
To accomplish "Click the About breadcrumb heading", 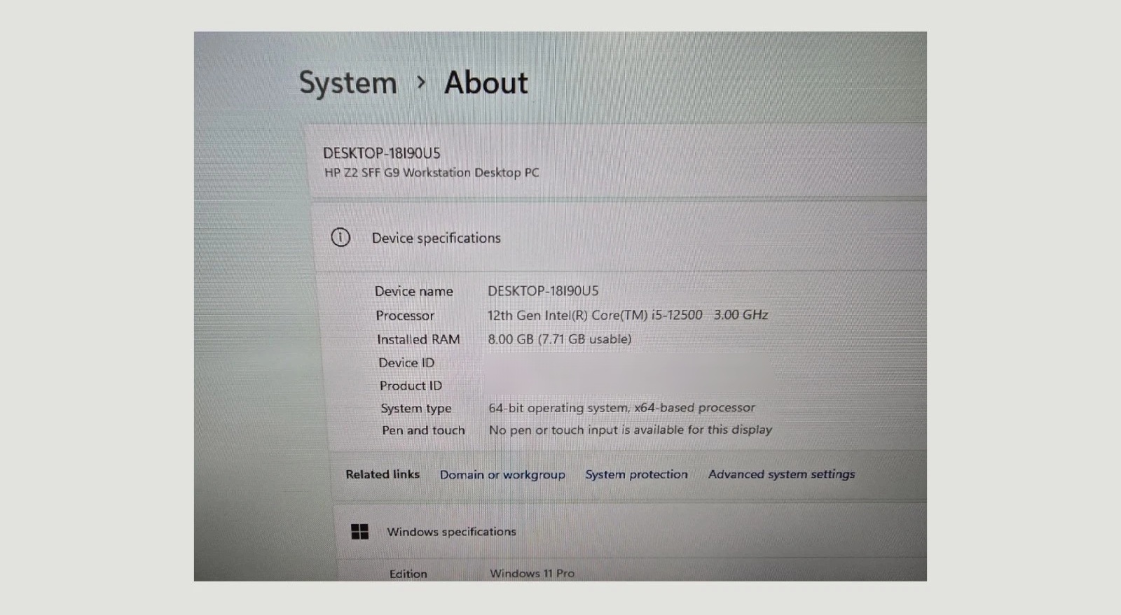I will click(x=486, y=83).
